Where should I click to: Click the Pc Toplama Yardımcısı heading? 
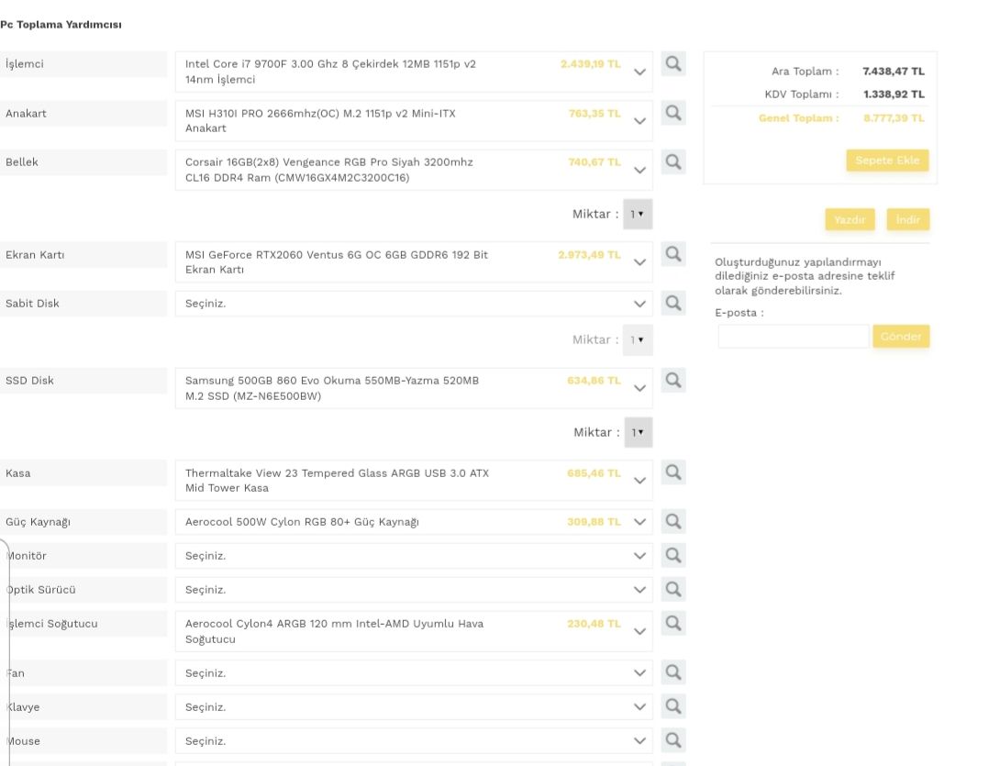tap(61, 25)
